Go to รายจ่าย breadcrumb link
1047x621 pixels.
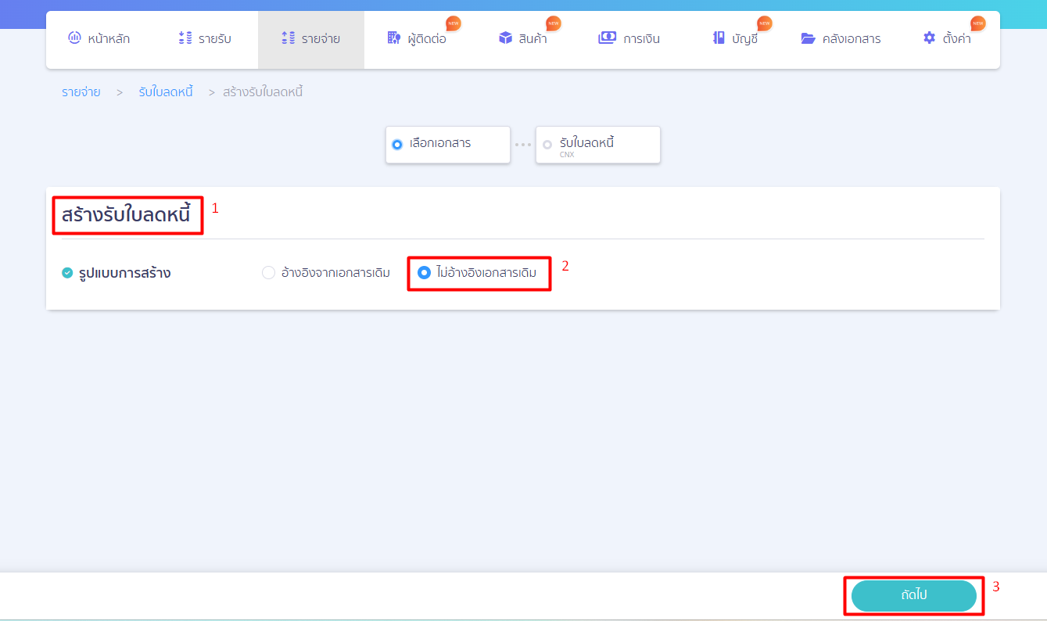coord(81,92)
